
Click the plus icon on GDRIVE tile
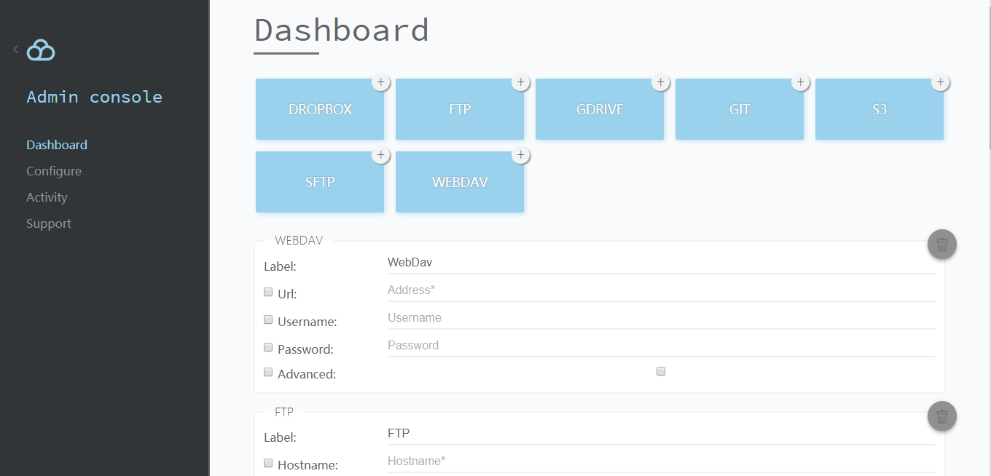pos(661,82)
